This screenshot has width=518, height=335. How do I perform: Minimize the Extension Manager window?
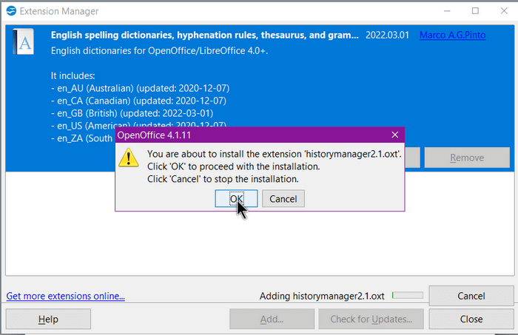point(447,11)
